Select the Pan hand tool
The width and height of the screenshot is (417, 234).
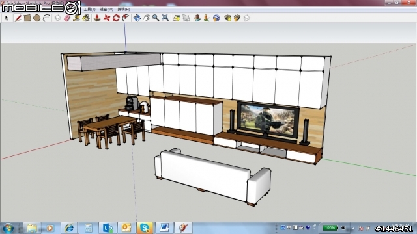click(146, 18)
